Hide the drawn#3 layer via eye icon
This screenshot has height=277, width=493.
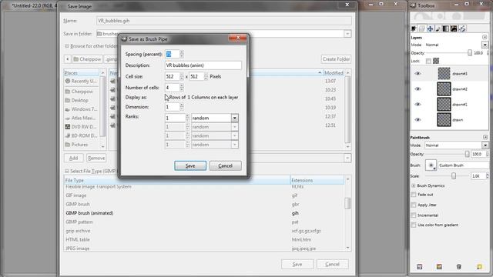(418, 74)
